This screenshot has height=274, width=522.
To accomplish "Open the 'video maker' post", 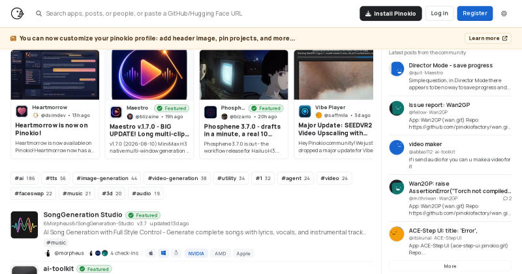I will (x=425, y=144).
